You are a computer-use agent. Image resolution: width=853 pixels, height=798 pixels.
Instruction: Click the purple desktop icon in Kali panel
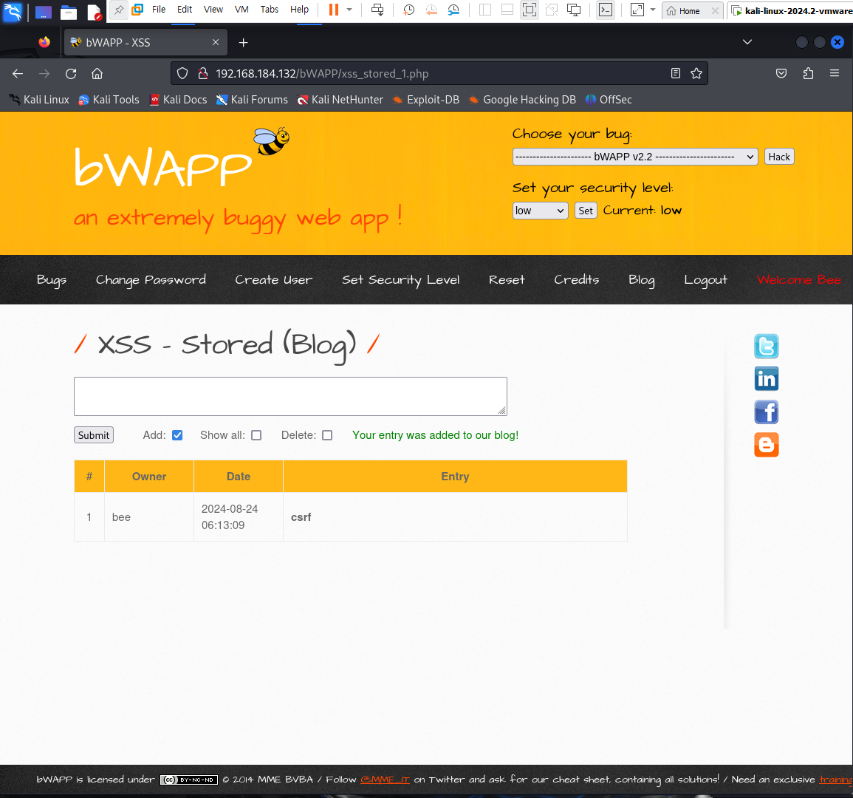44,11
